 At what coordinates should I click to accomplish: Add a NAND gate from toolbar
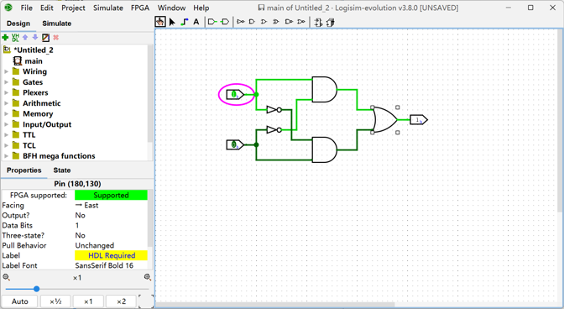point(289,22)
